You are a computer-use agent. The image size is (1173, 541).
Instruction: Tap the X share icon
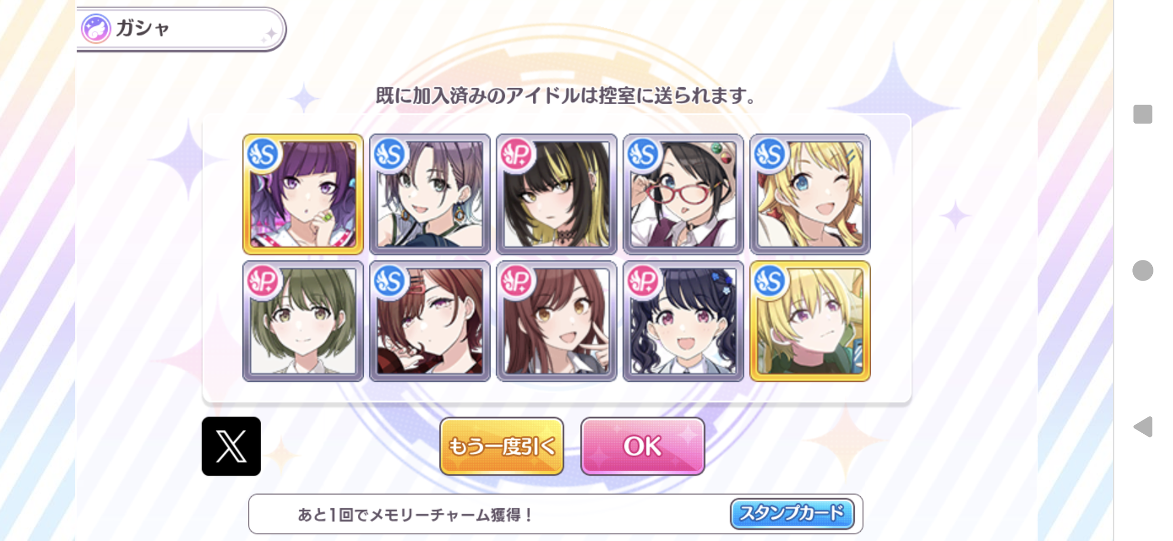[x=231, y=446]
